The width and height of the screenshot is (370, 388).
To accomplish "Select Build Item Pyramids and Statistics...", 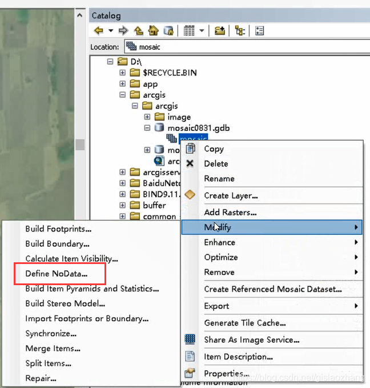I will [x=91, y=289].
